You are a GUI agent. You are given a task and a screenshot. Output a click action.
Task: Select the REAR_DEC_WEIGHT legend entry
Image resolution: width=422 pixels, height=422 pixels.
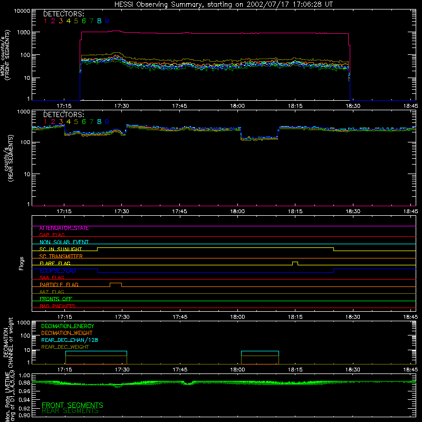click(65, 347)
